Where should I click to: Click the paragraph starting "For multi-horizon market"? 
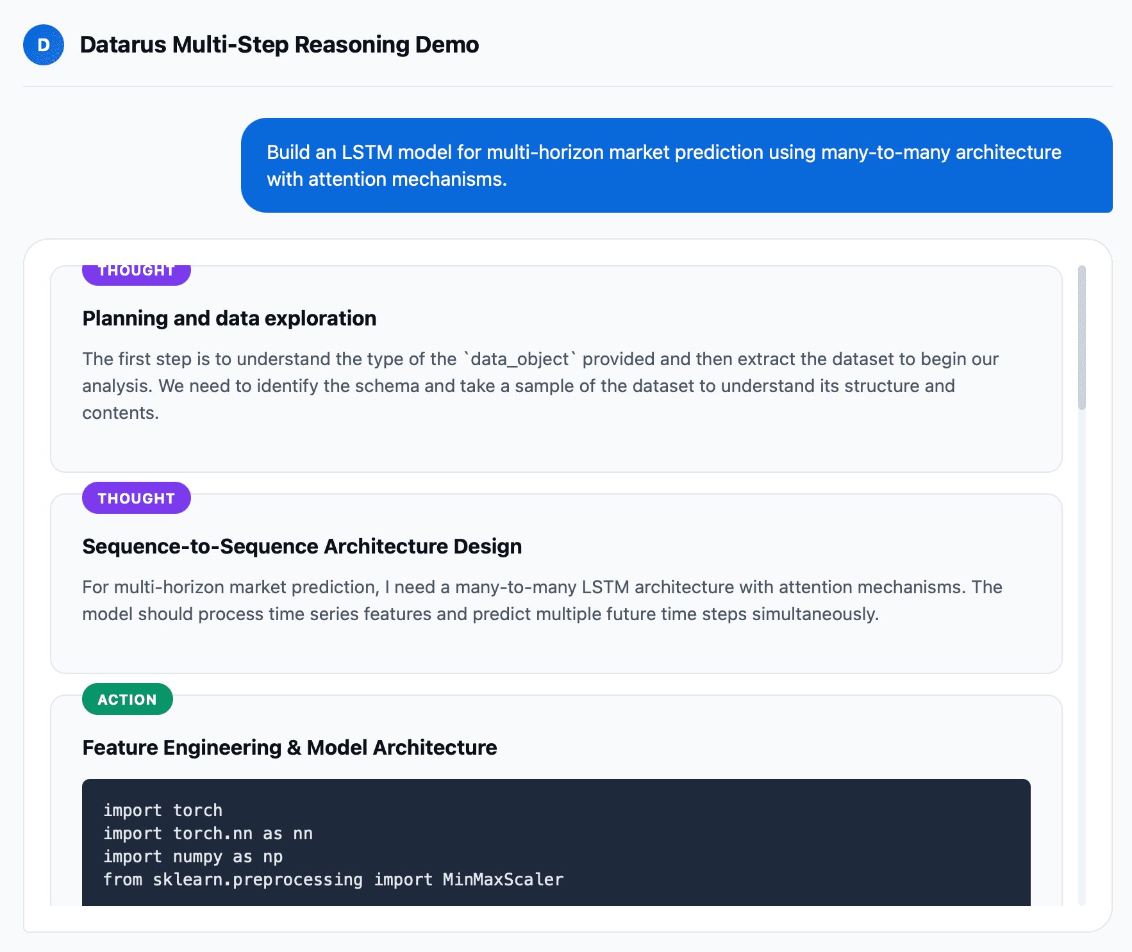[x=542, y=600]
